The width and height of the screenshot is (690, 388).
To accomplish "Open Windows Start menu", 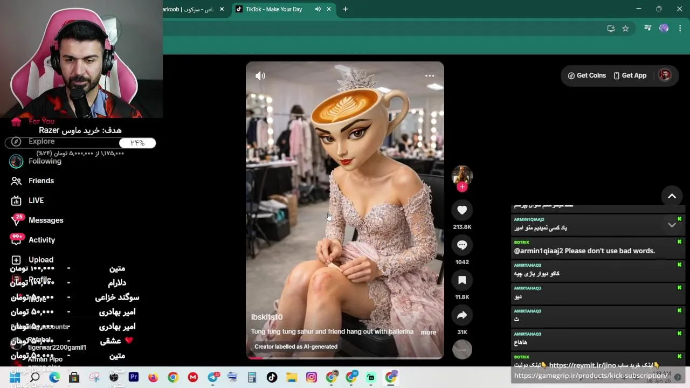I will click(x=15, y=378).
